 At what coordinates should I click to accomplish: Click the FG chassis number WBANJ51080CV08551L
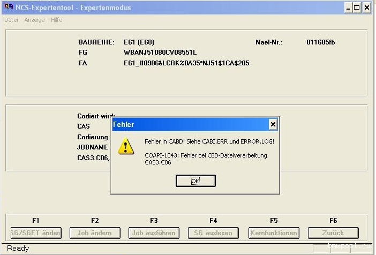(160, 52)
